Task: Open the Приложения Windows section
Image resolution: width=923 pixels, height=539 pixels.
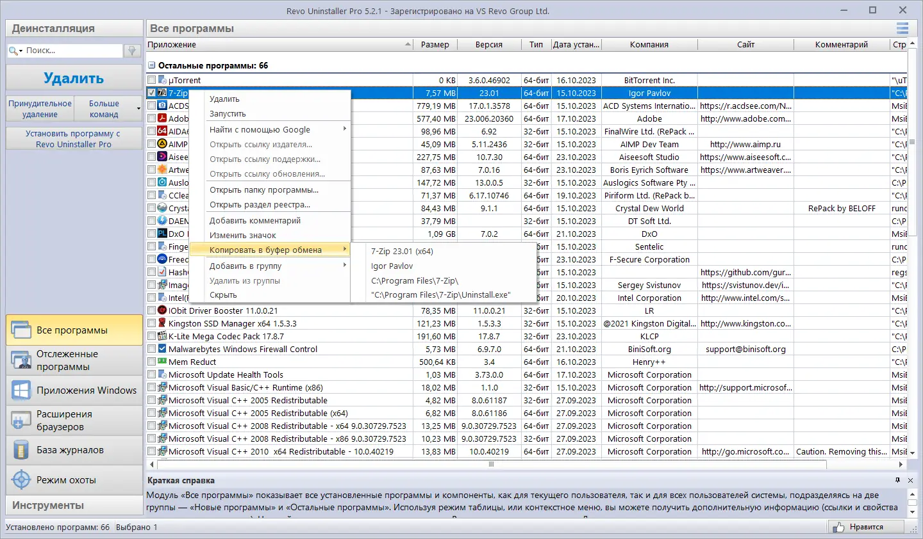Action: point(74,390)
